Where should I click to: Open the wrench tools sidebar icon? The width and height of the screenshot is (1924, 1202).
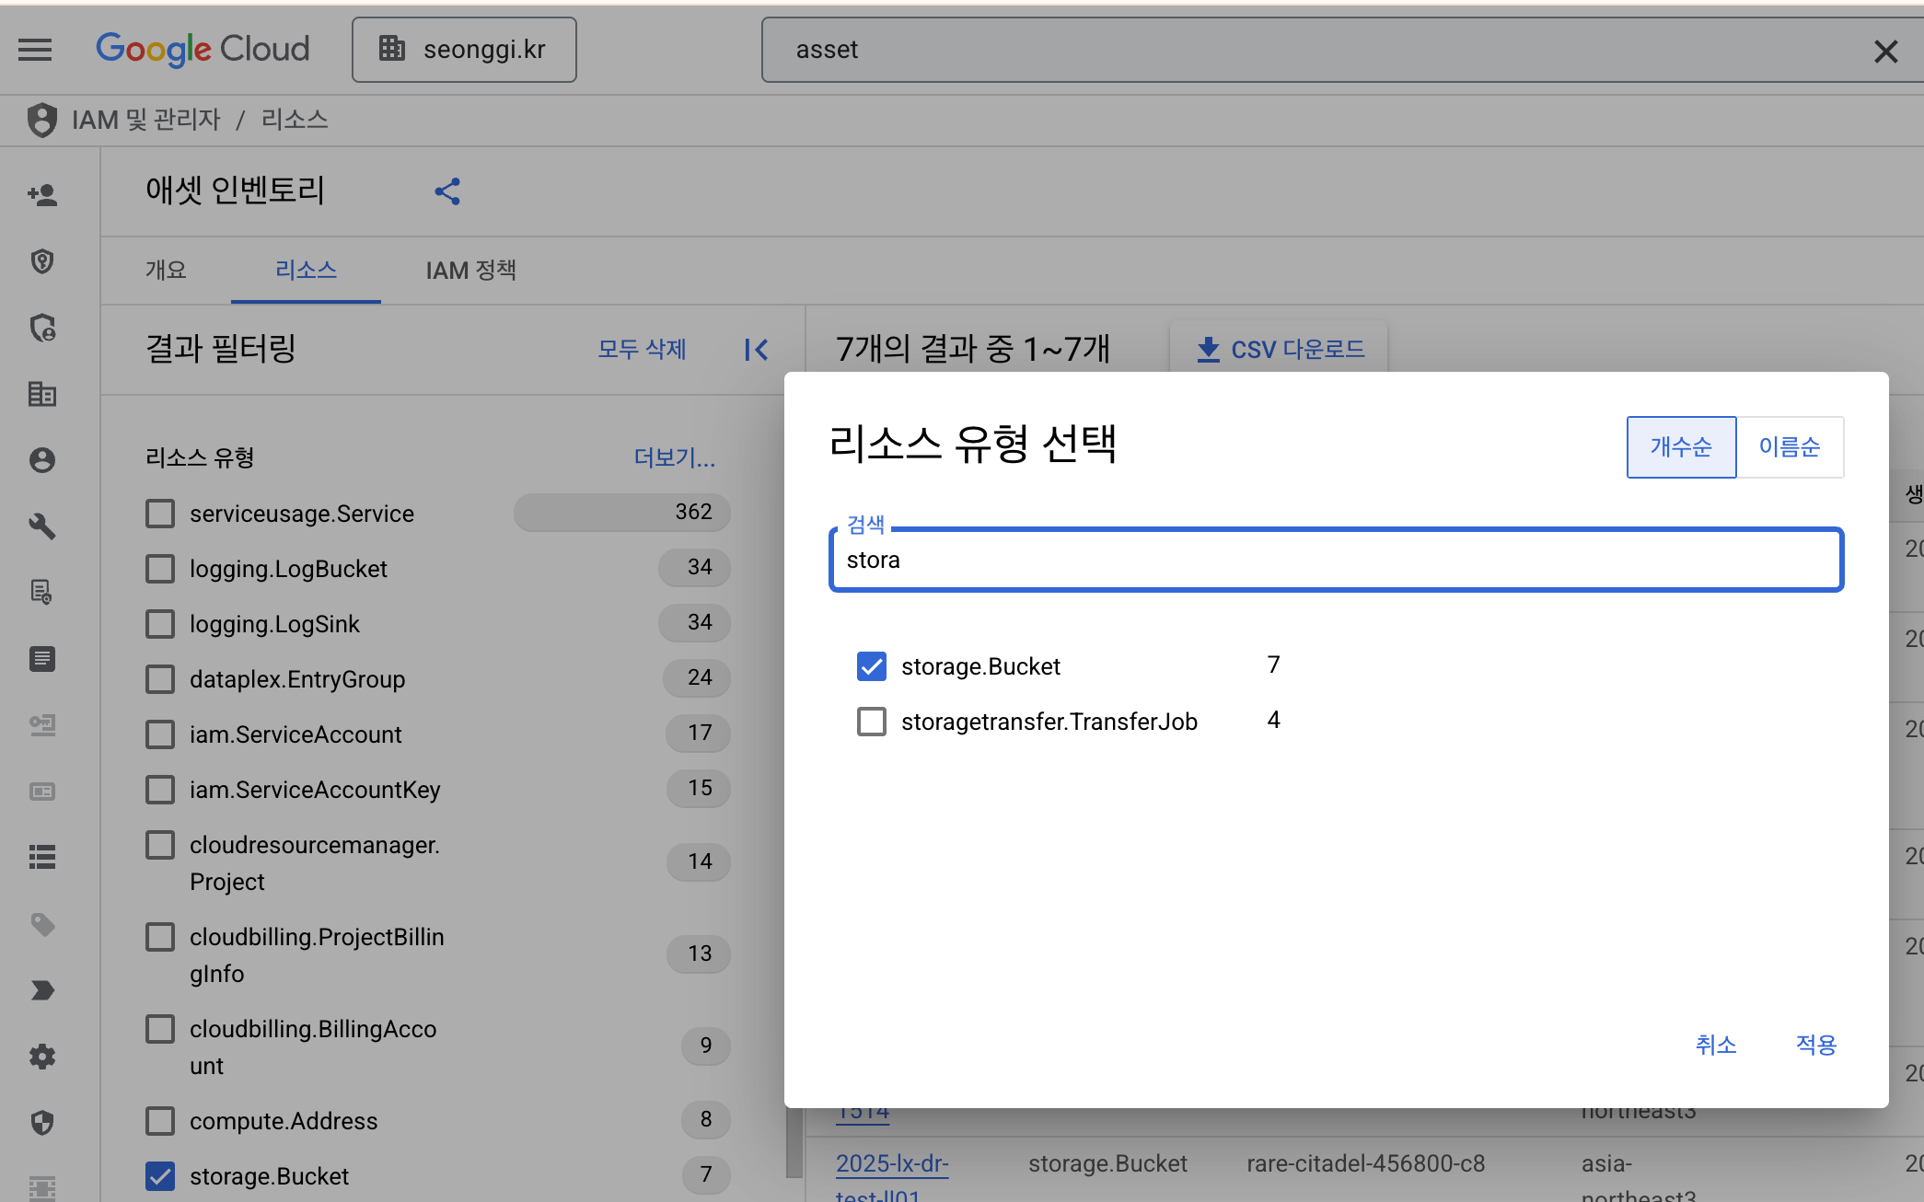tap(42, 526)
